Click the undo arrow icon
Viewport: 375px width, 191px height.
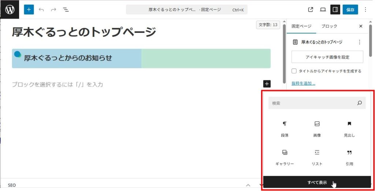41,10
